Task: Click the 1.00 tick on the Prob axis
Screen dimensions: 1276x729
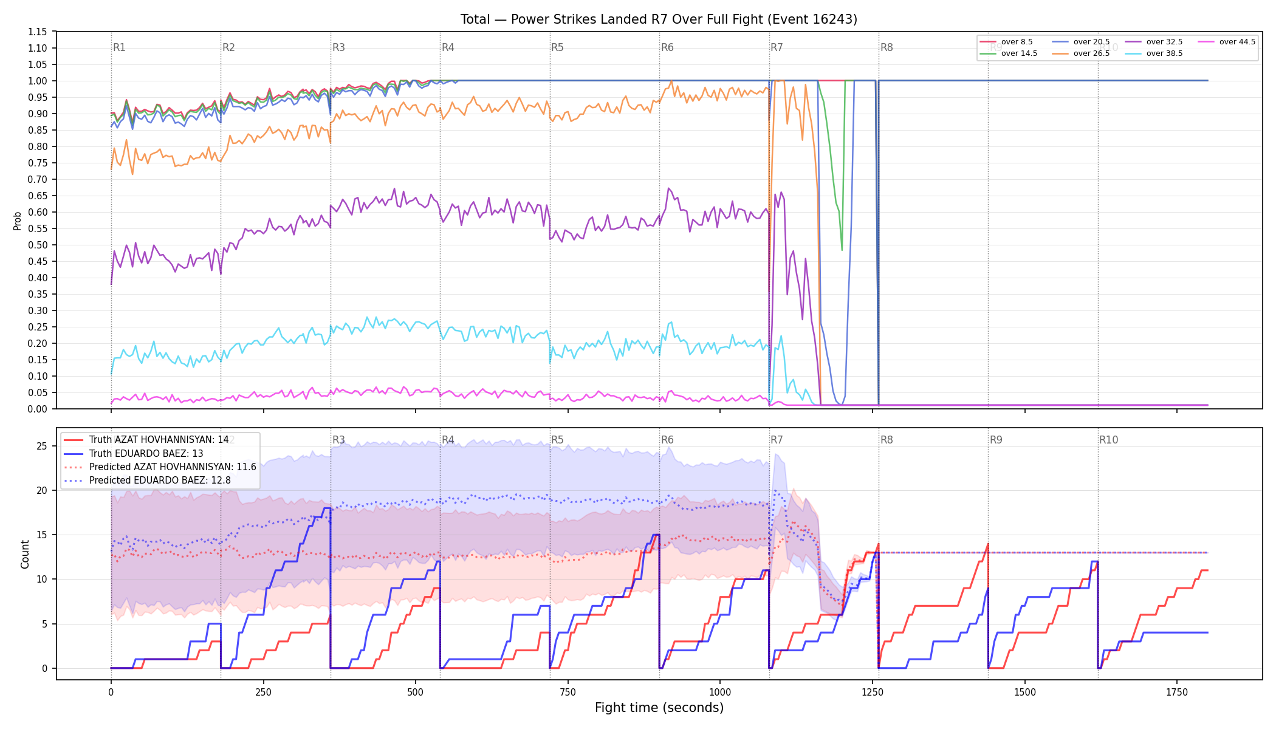Action: pyautogui.click(x=38, y=81)
